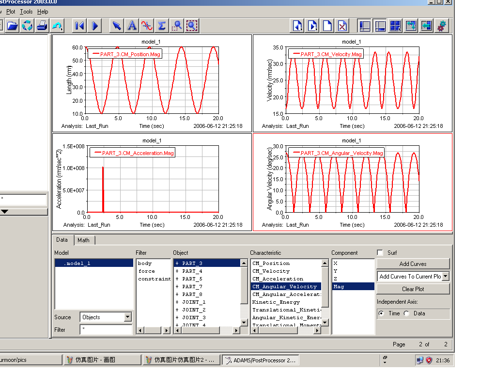Select the four-plot page layout icon
This screenshot has height=372, width=496.
[x=395, y=26]
